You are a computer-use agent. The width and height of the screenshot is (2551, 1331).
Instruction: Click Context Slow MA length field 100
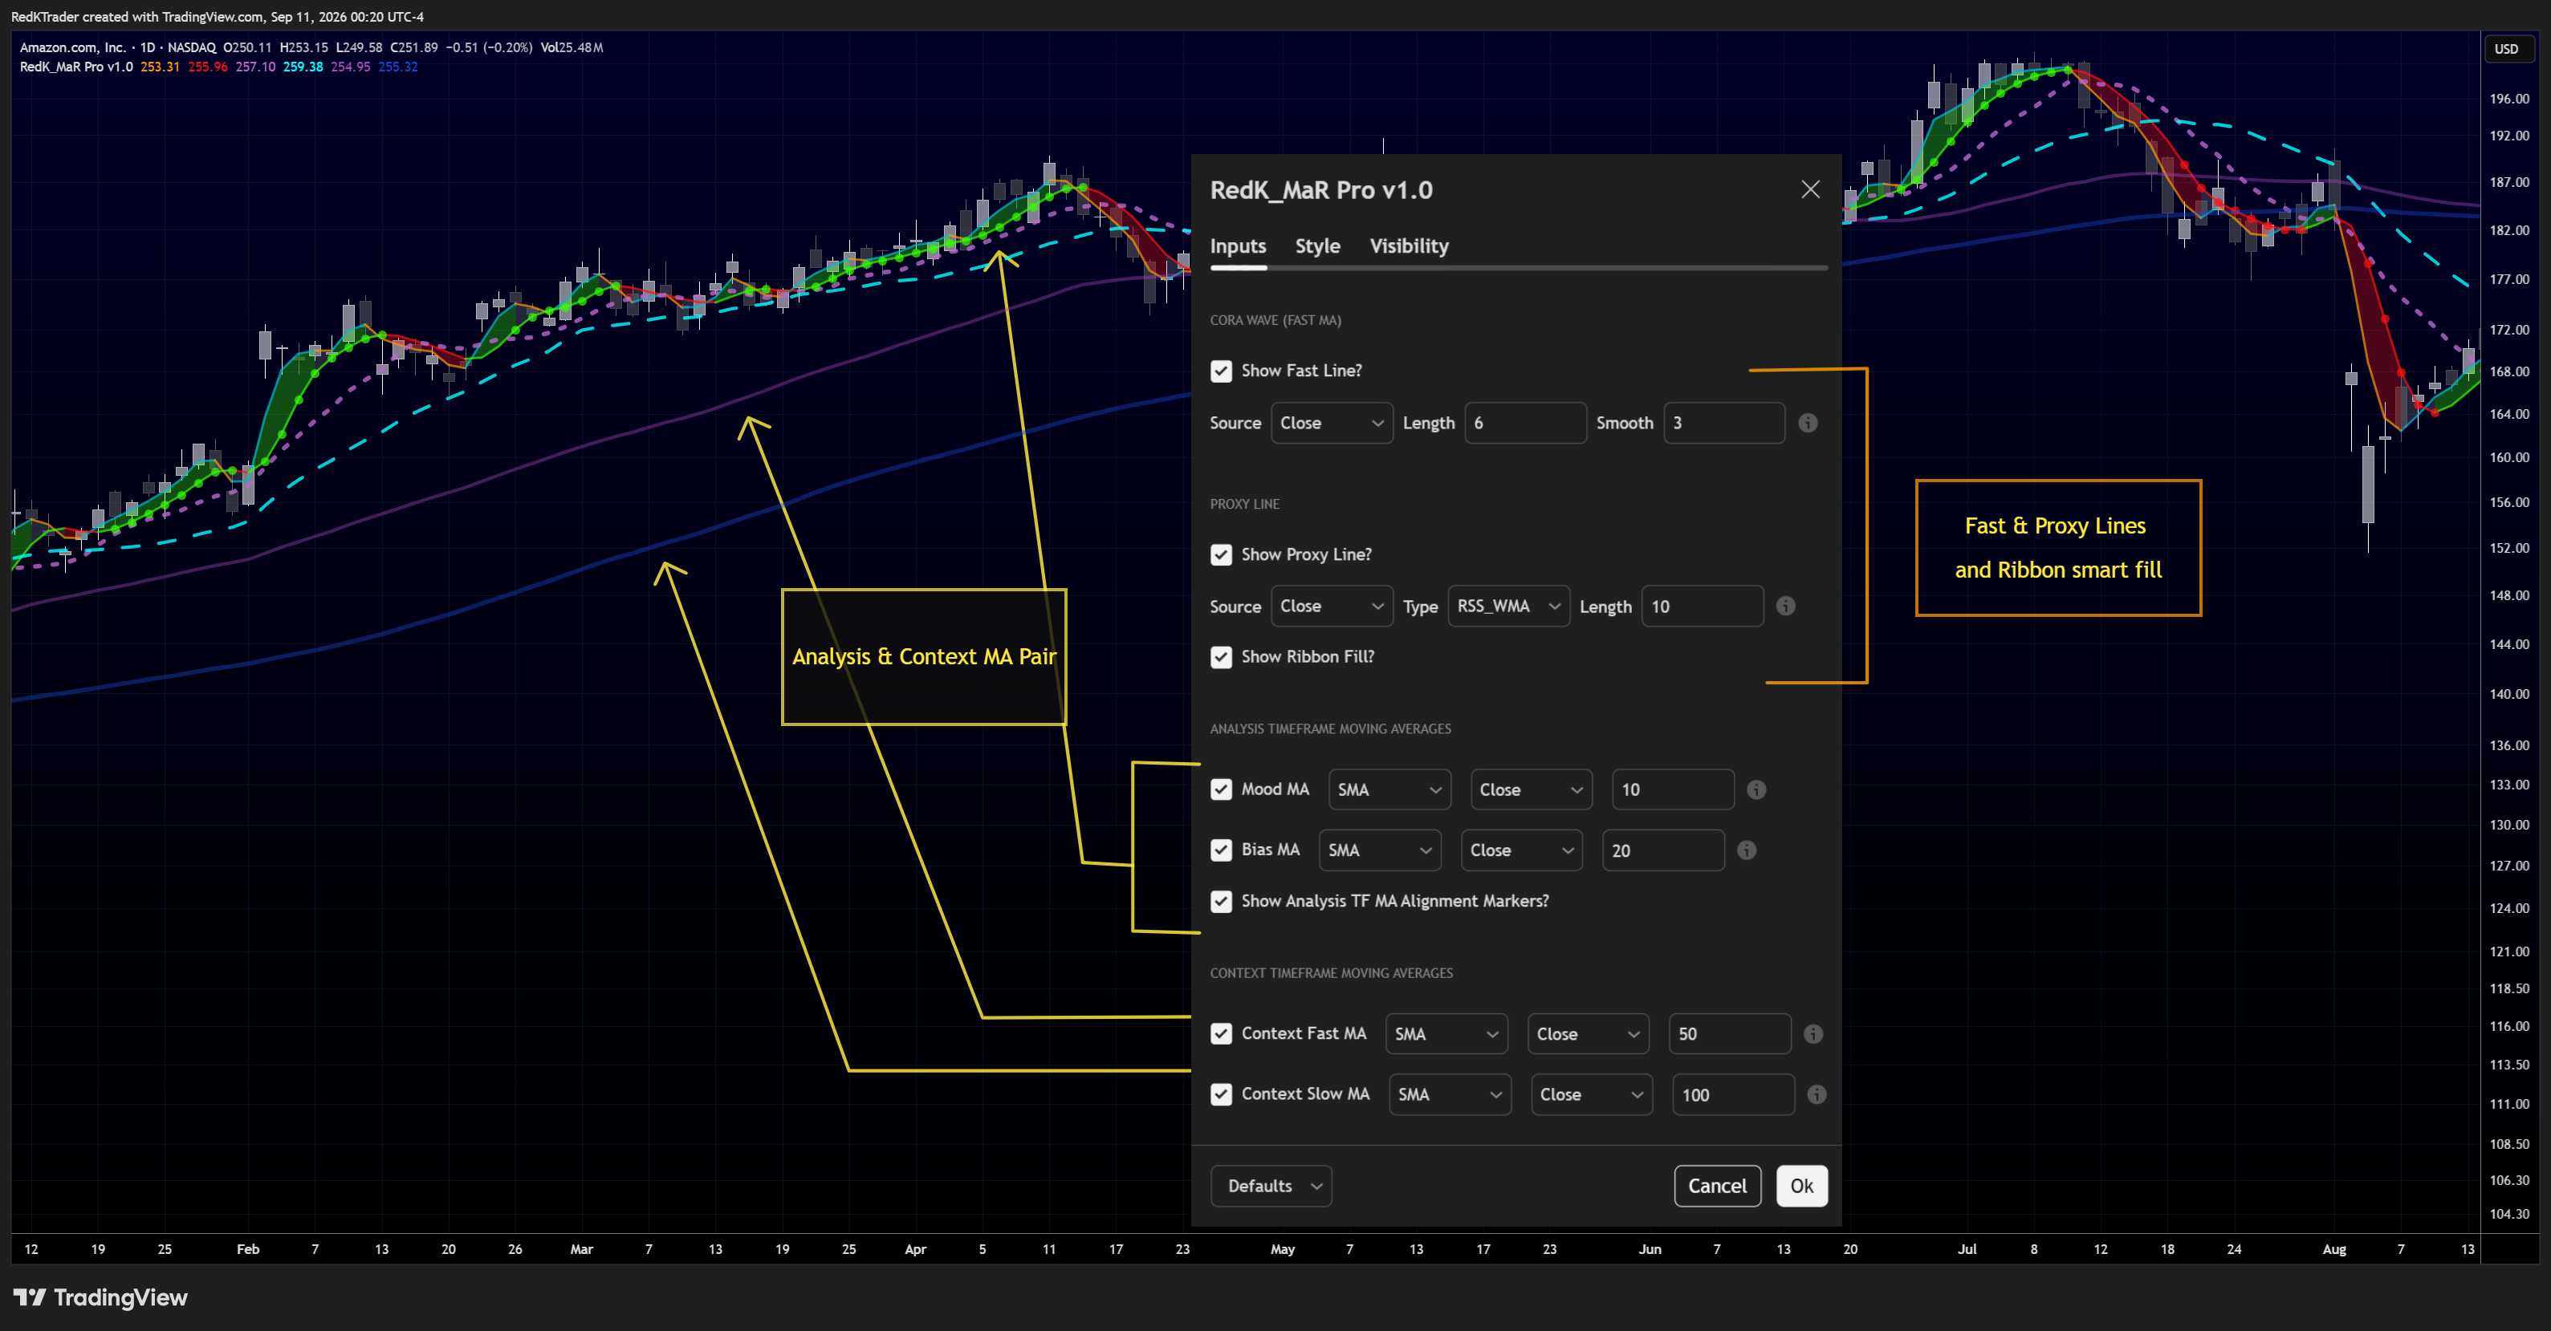[1733, 1094]
